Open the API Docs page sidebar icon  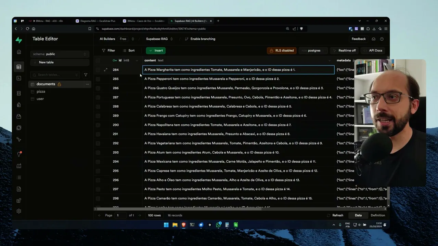click(x=19, y=189)
